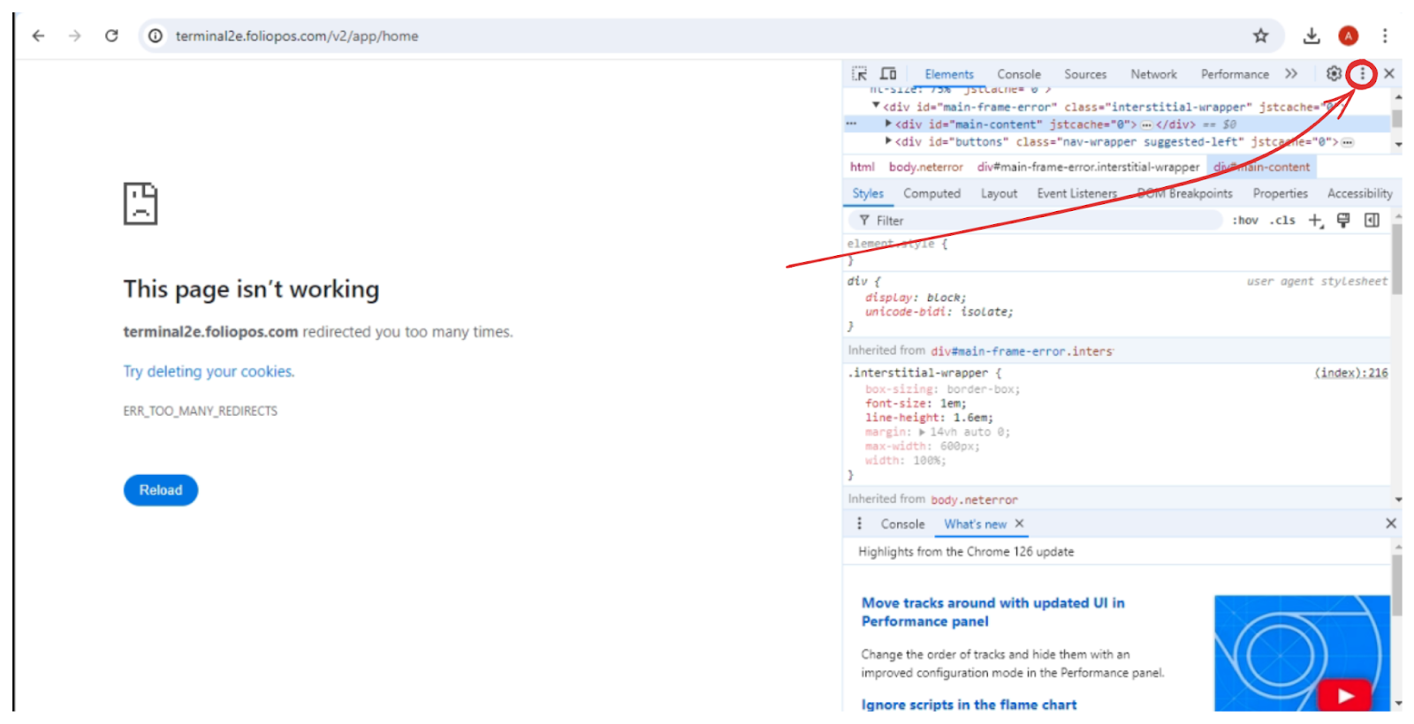Open the Chrome profile avatar
The height and width of the screenshot is (724, 1414).
[x=1348, y=36]
